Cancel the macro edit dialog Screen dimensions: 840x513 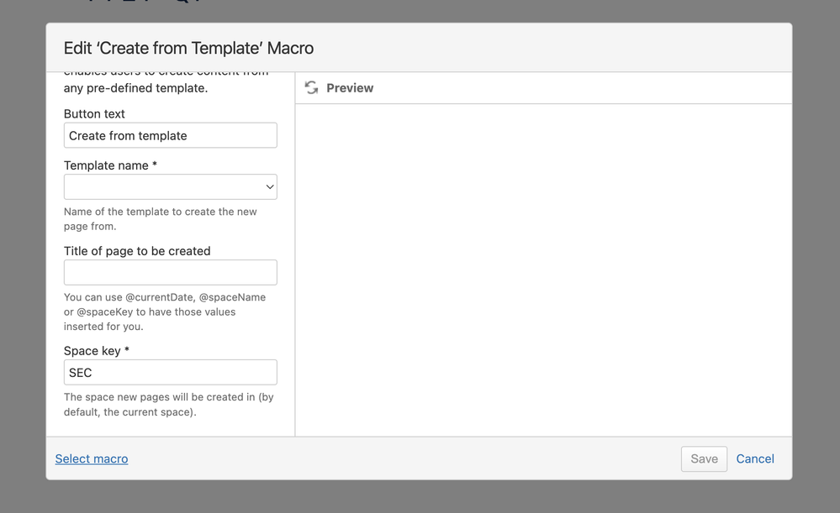coord(755,459)
